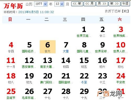Screen dimensions: 131x101
Task: Click the local time 2013年6月5日 text
Action: [x=36, y=12]
